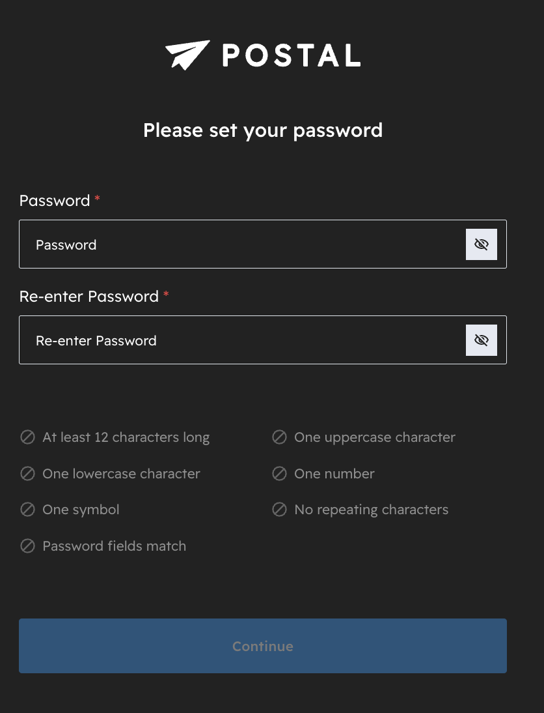Click the 'One number' requirement icon
The width and height of the screenshot is (544, 713).
click(279, 473)
